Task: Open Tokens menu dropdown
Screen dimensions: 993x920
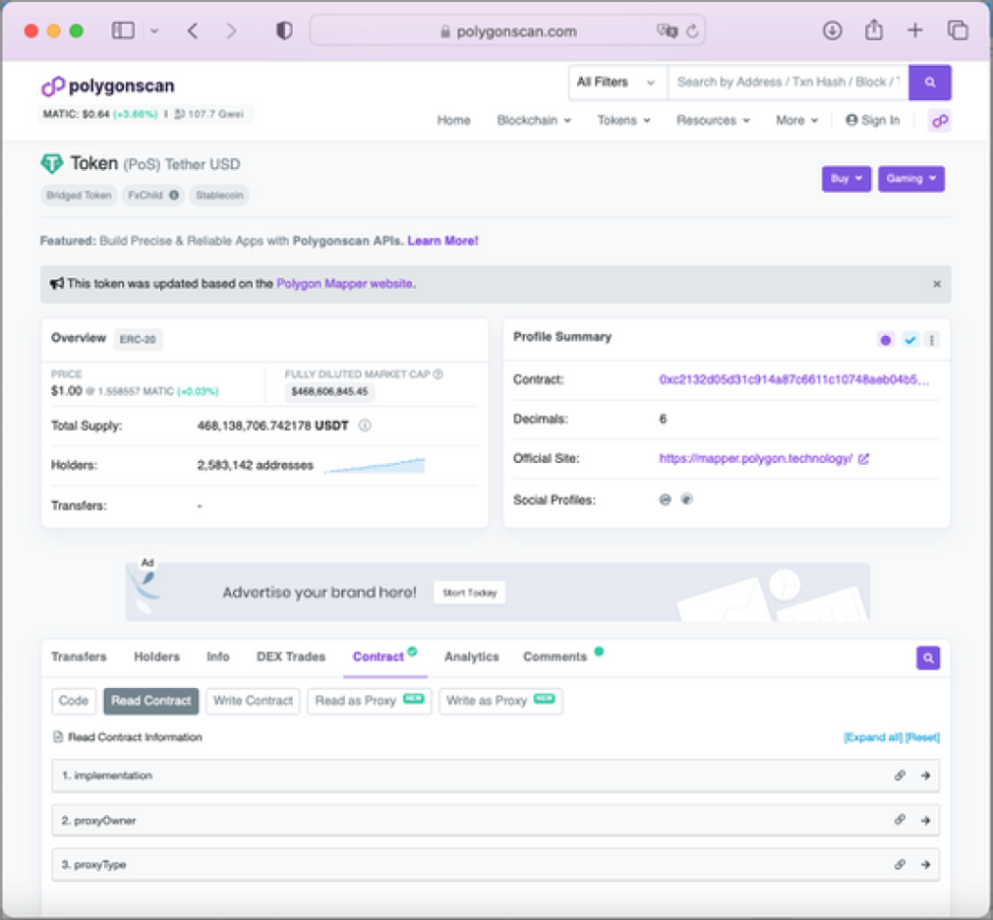Action: pos(624,120)
